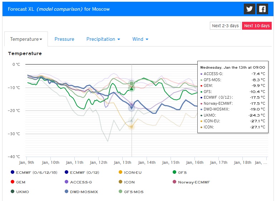Click the Jan, 9th axis label
The width and height of the screenshot is (276, 201).
point(26,162)
